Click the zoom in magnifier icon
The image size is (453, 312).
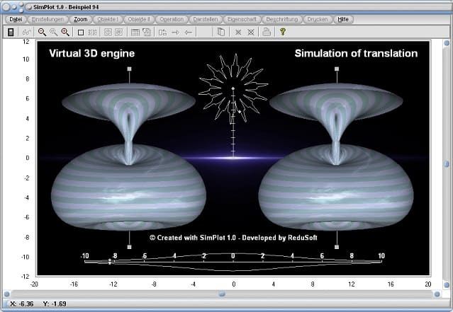pyautogui.click(x=65, y=32)
